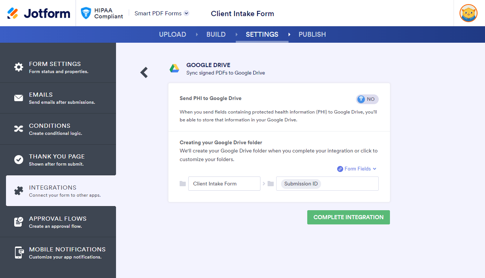The width and height of the screenshot is (485, 278).
Task: Click the Approval Flows icon
Action: 18,222
